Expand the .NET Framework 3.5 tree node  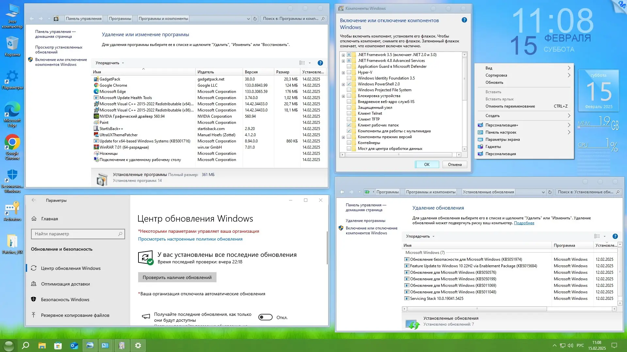coord(343,54)
